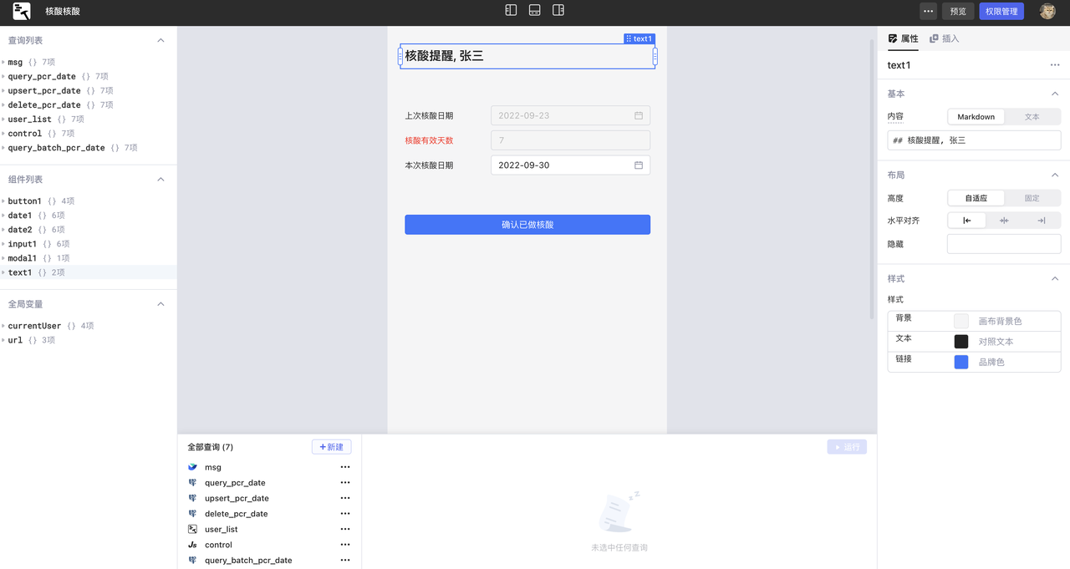Collapse the 查询列表 section
The image size is (1070, 569).
160,40
